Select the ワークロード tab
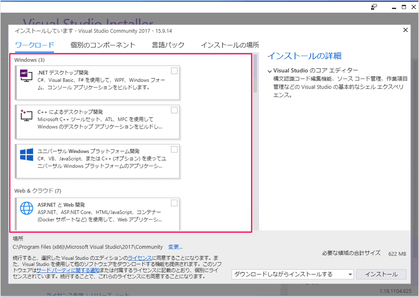 [x=34, y=45]
